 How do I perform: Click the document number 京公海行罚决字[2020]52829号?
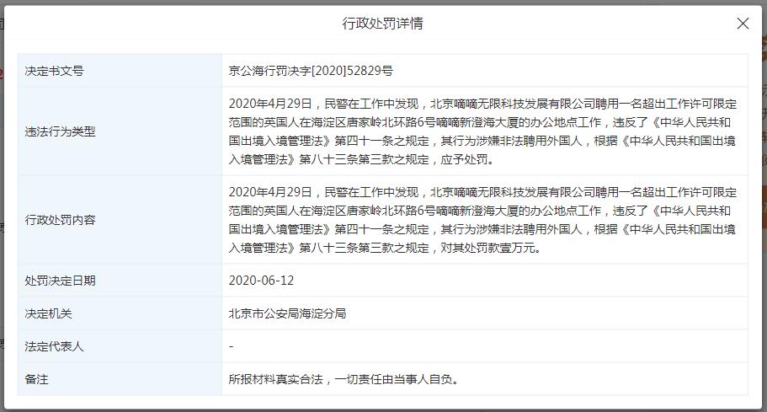(311, 72)
